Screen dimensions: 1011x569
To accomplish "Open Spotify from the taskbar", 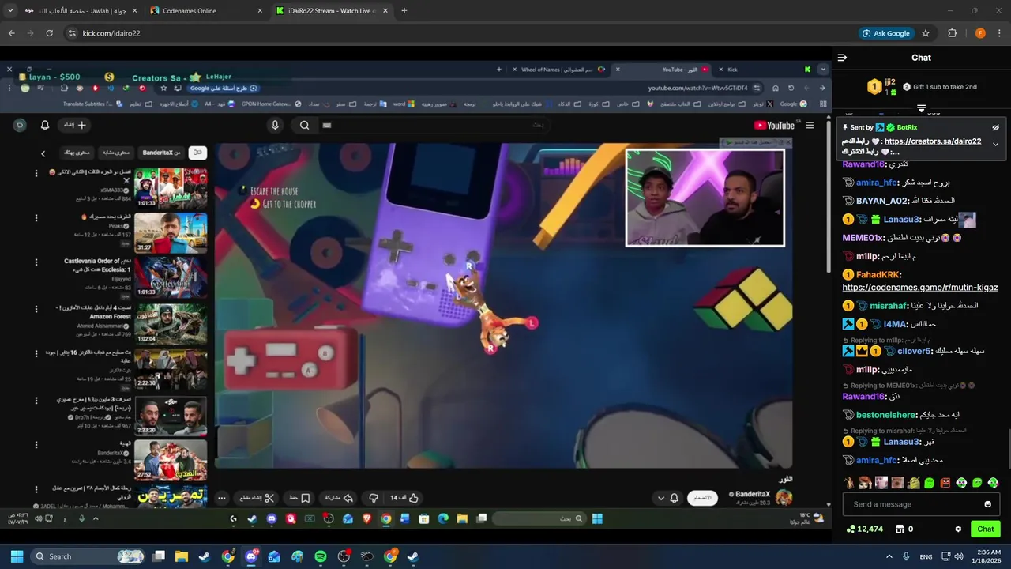I will pyautogui.click(x=321, y=556).
